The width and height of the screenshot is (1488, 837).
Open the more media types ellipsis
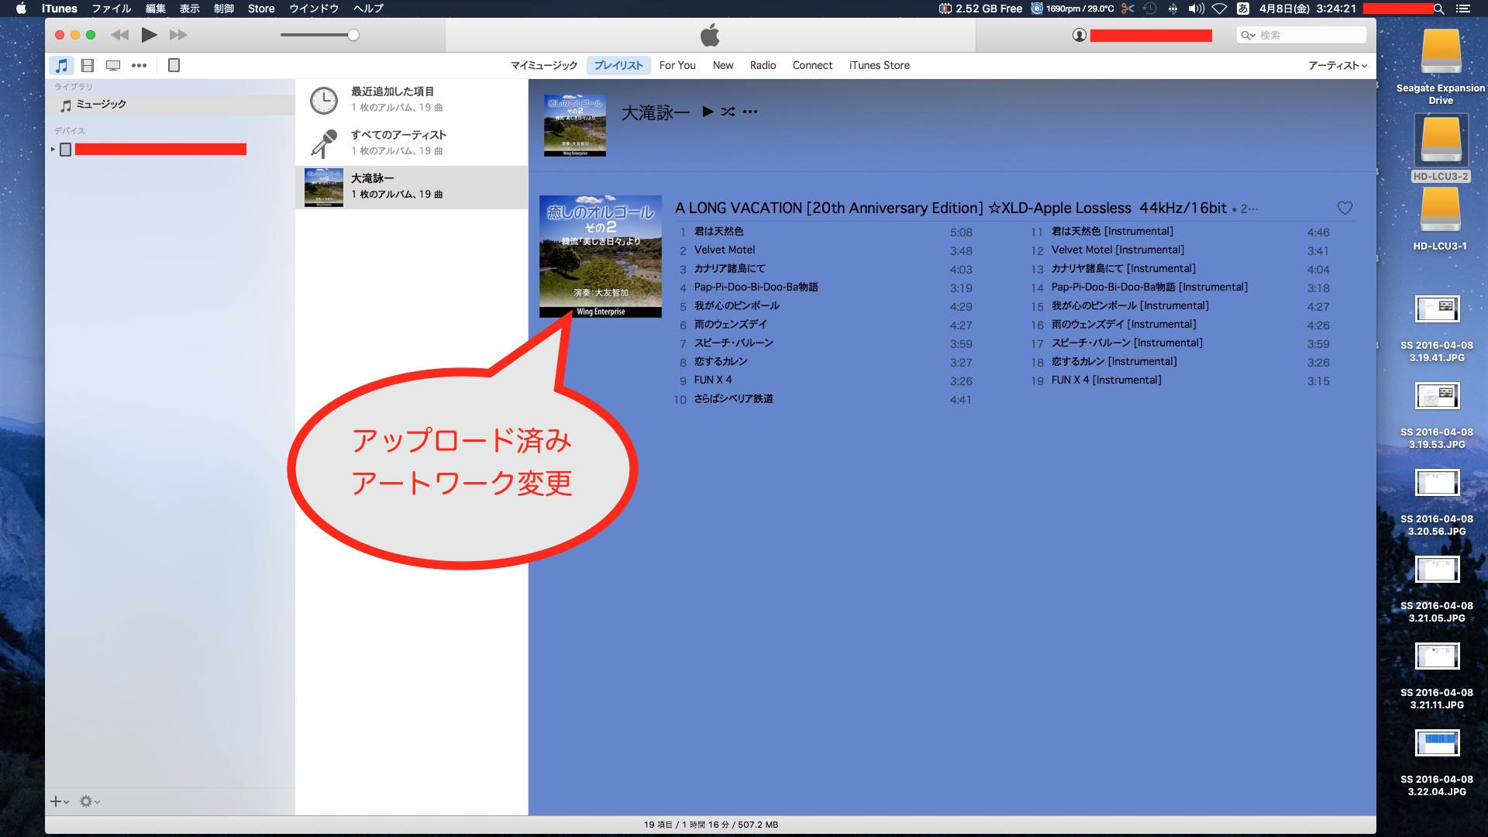[x=139, y=65]
